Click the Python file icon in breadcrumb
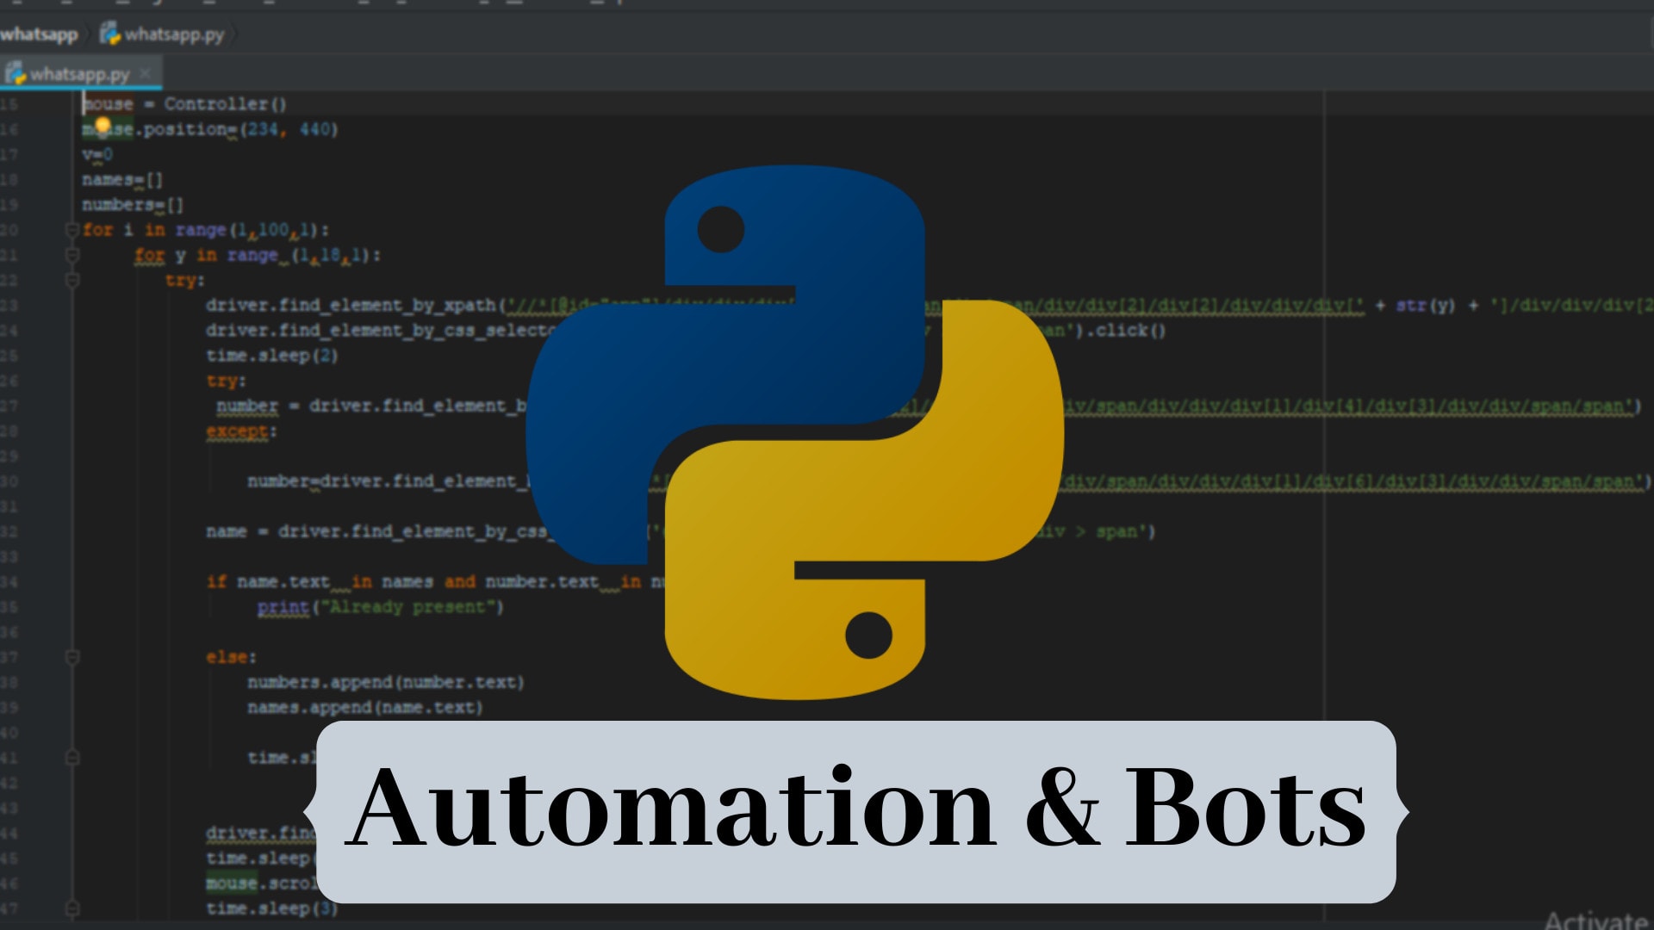This screenshot has height=930, width=1654. [109, 34]
